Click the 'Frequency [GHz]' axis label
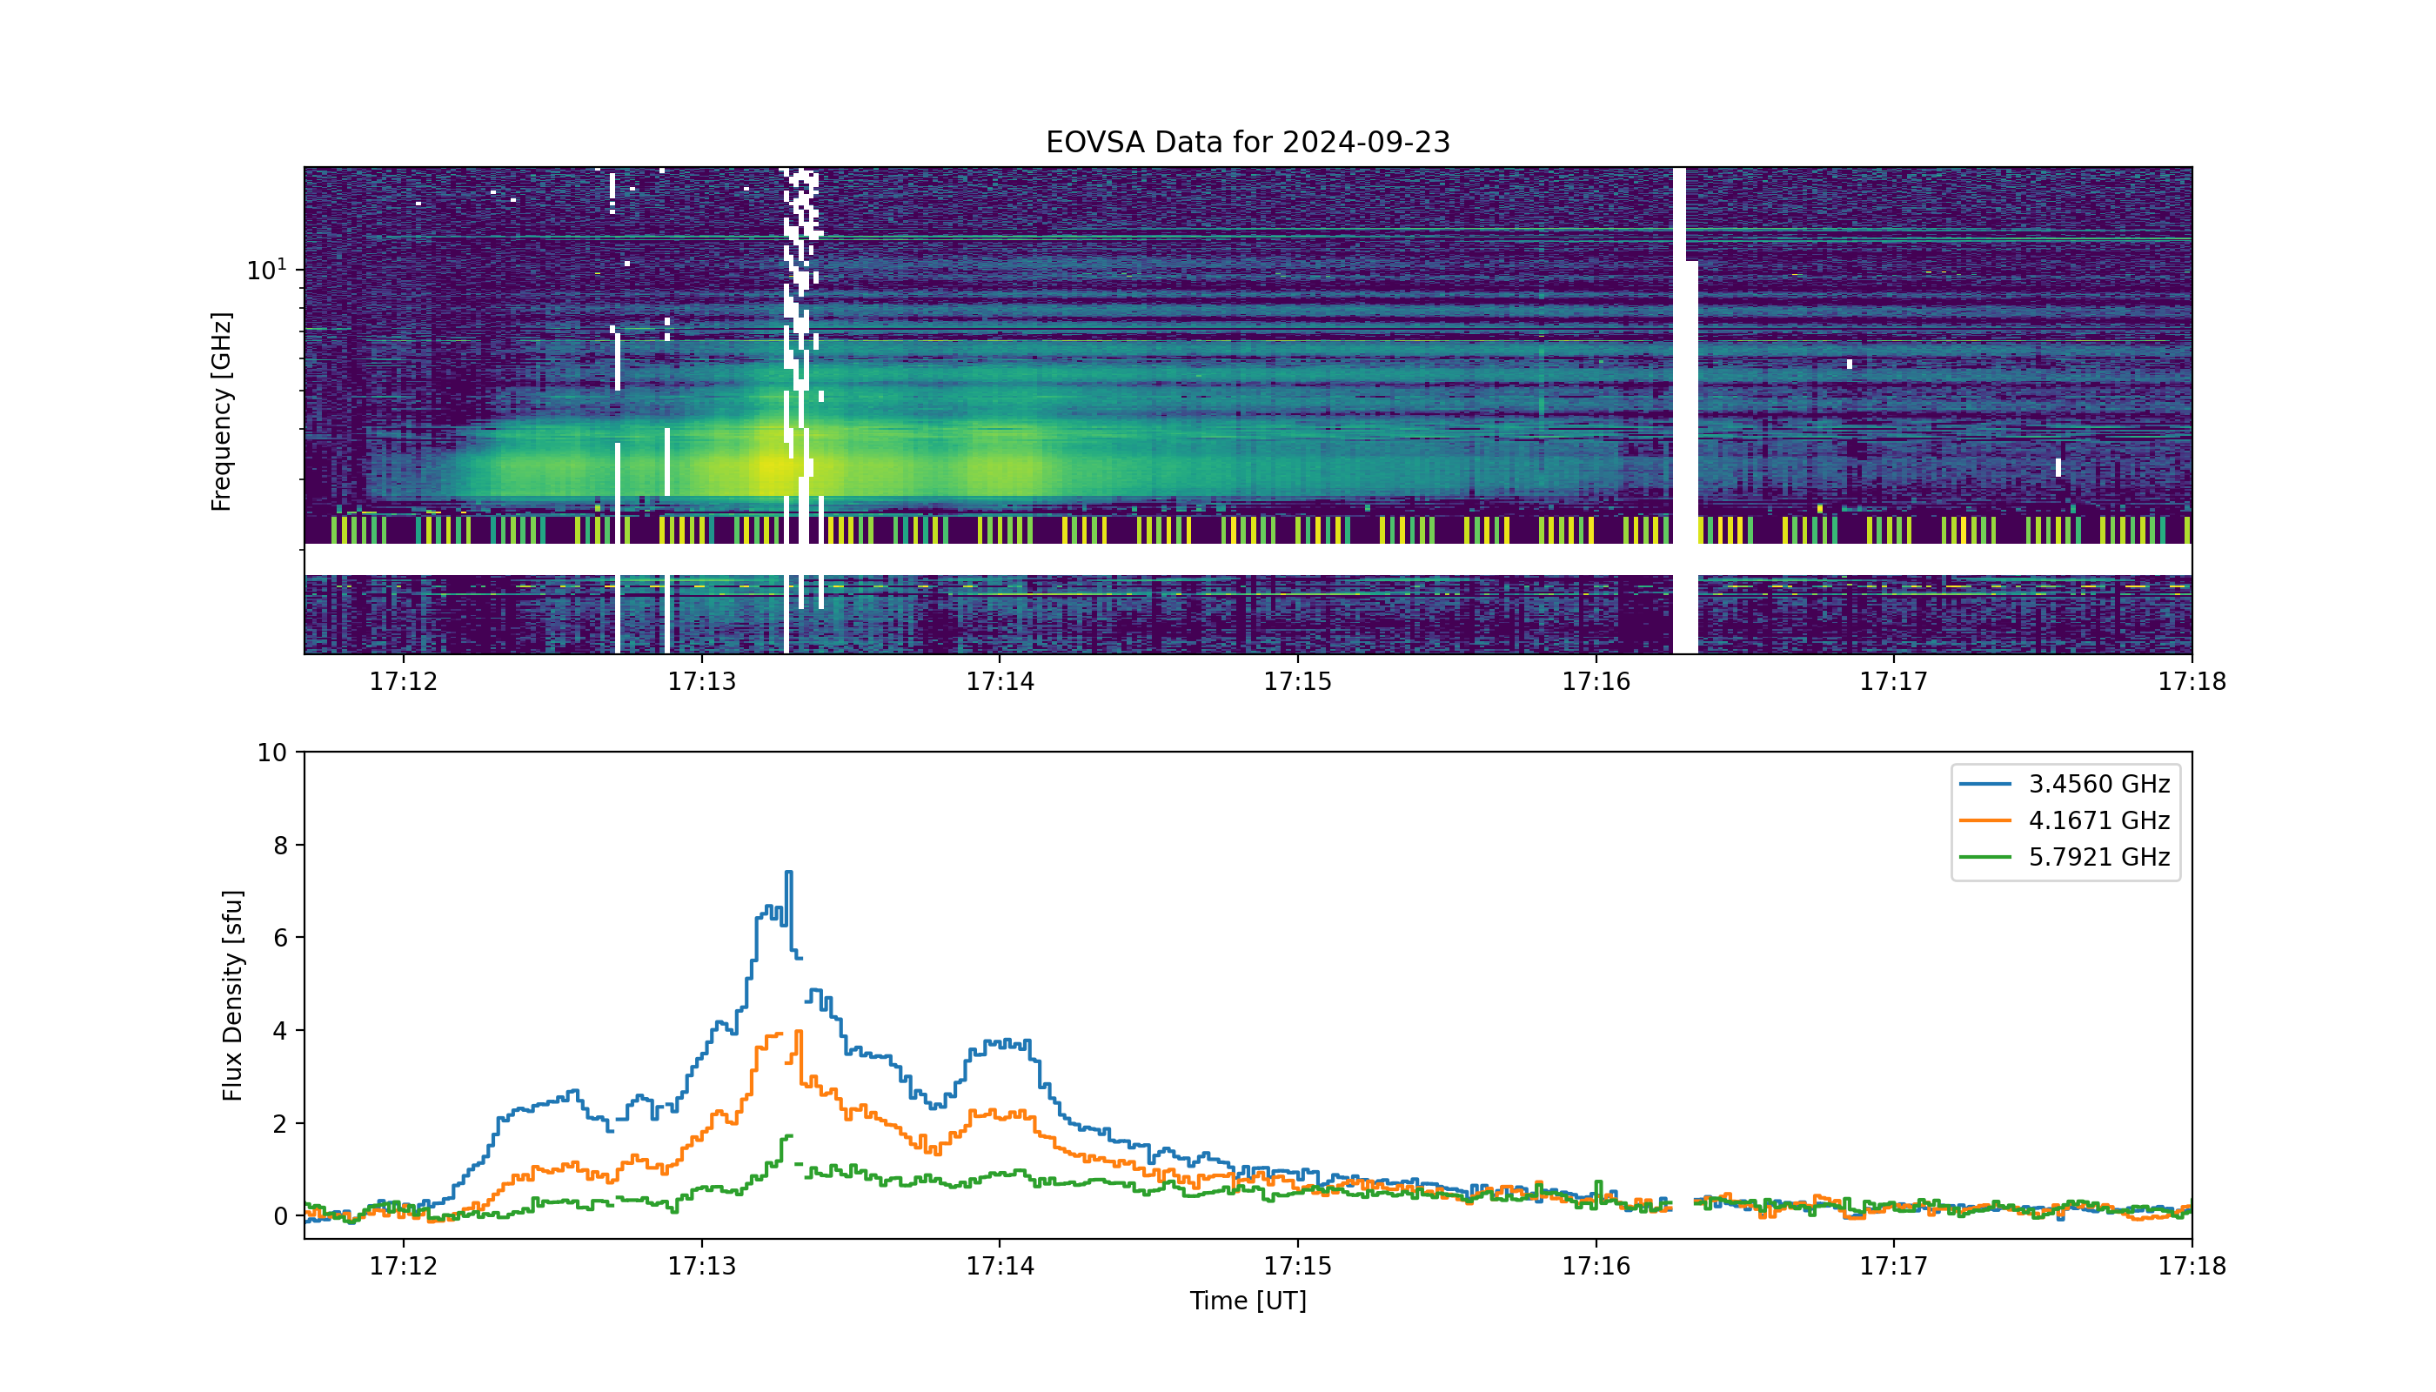This screenshot has width=2436, height=1392. (221, 412)
